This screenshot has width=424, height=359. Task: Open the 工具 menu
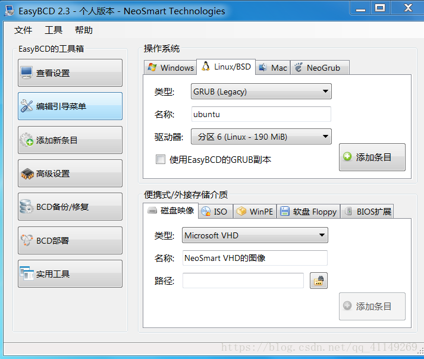[54, 30]
